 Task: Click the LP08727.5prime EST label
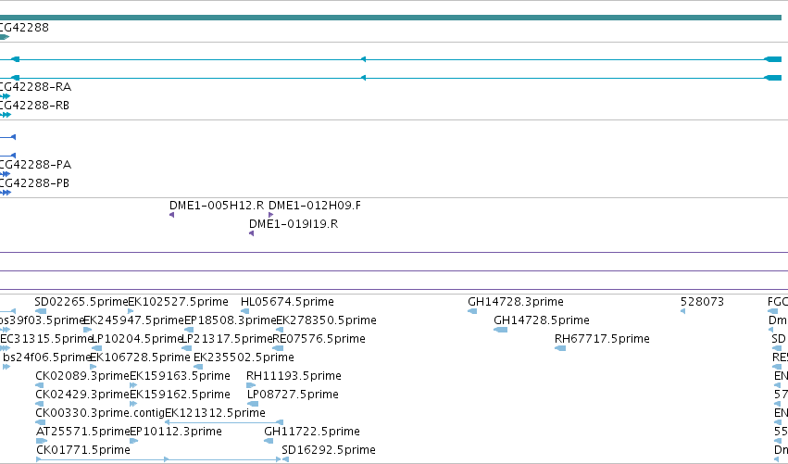tap(293, 395)
